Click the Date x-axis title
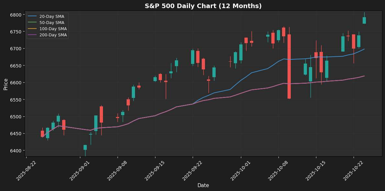This screenshot has height=191, width=385. tap(203, 185)
